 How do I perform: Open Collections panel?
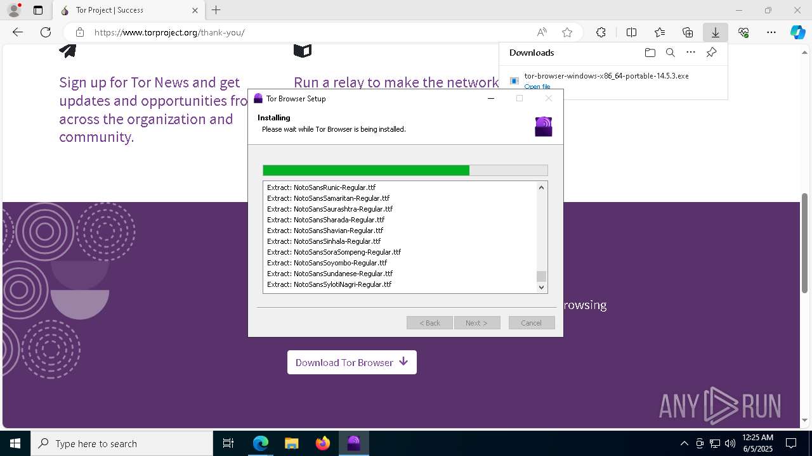click(688, 32)
